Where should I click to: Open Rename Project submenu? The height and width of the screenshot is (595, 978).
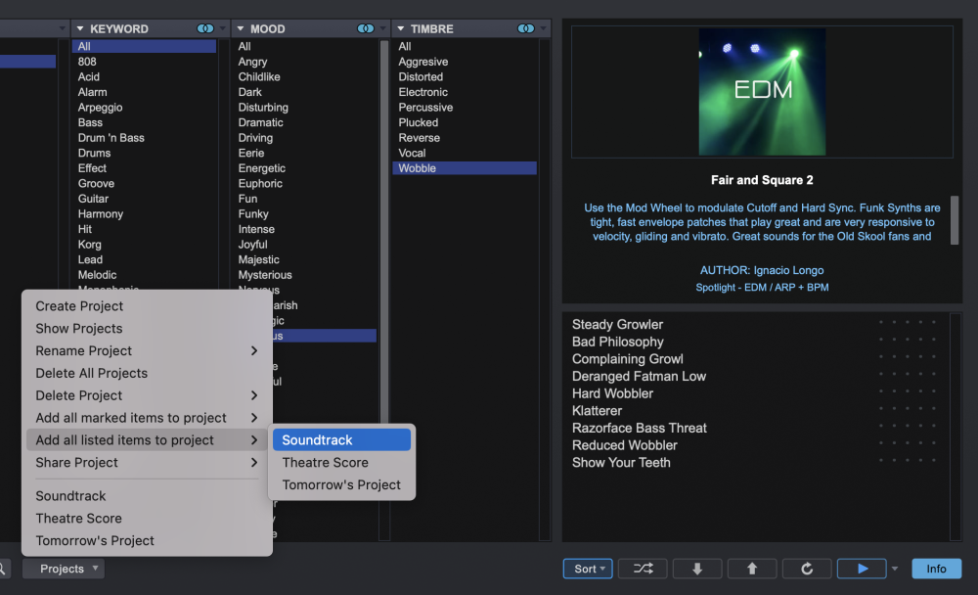click(x=148, y=351)
